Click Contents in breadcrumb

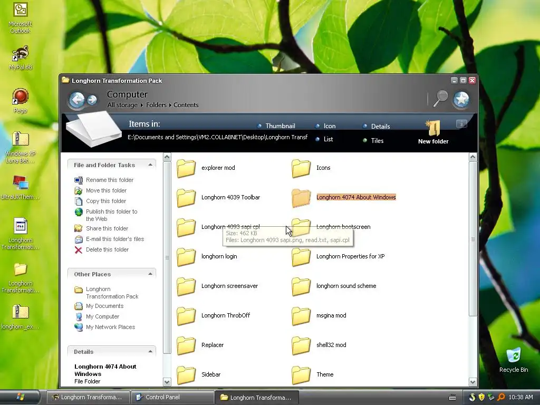pyautogui.click(x=186, y=105)
